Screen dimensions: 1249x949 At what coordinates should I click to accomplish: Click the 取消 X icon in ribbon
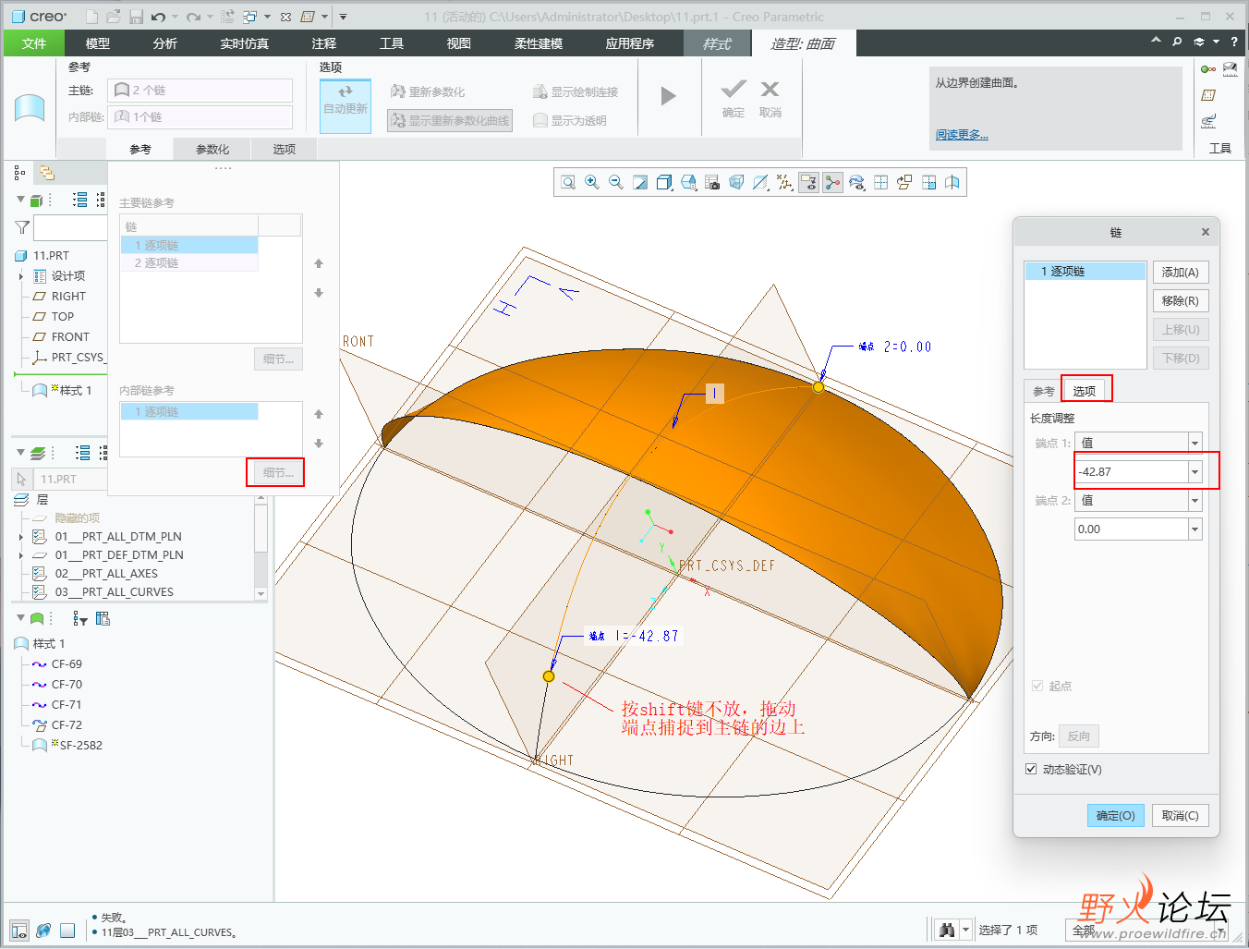770,89
